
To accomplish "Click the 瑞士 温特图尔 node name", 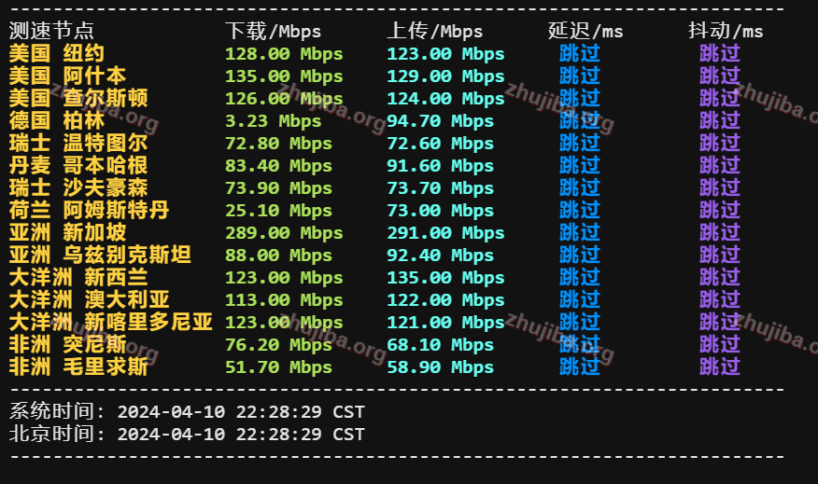I will coord(78,144).
